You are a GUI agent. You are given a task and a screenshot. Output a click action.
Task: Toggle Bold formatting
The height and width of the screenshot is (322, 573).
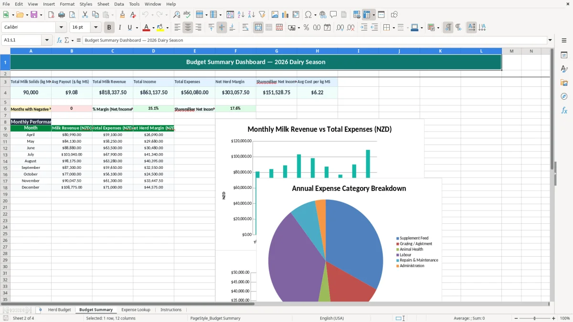[x=109, y=28]
